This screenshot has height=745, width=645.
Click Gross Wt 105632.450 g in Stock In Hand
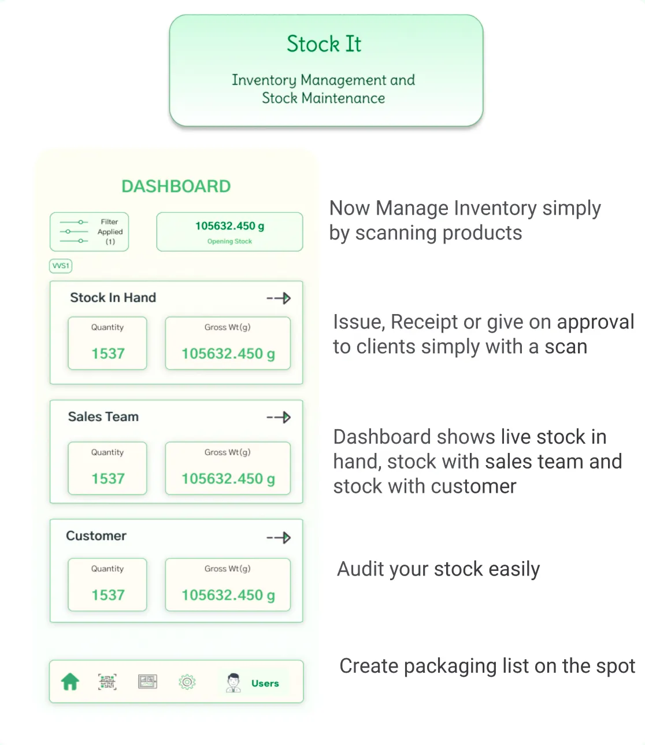pos(227,353)
